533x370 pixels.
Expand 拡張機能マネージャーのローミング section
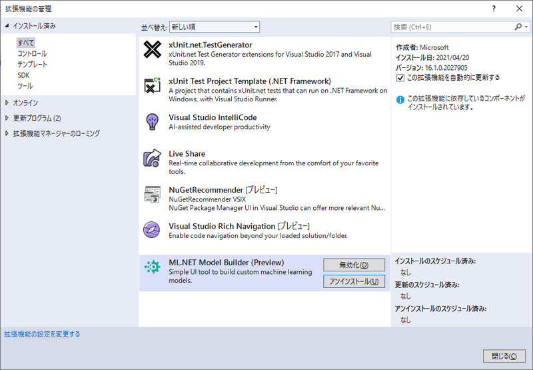7,133
